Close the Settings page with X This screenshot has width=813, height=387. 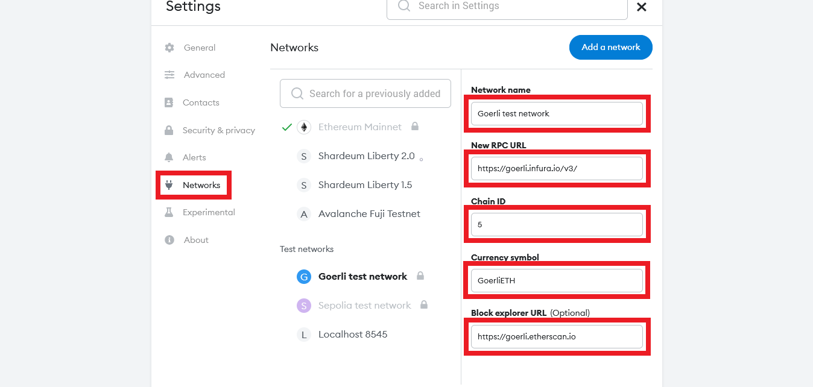(642, 7)
